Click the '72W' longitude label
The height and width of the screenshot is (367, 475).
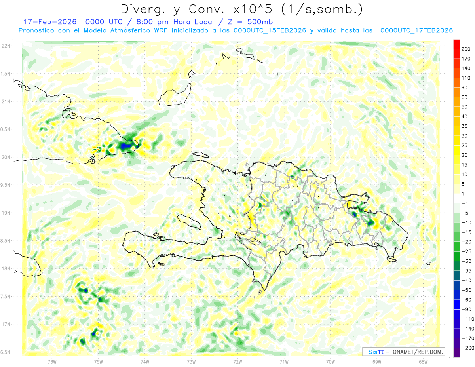(237, 361)
